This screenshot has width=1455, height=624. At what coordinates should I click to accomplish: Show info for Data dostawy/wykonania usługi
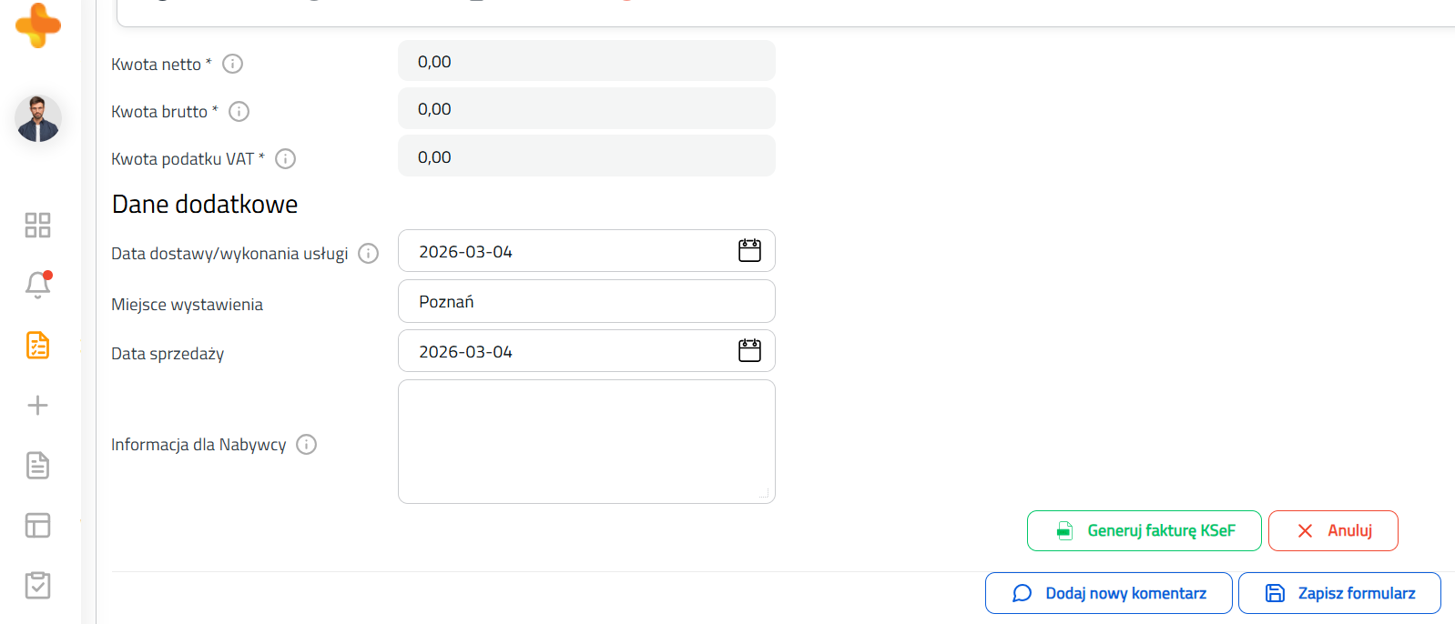(369, 254)
